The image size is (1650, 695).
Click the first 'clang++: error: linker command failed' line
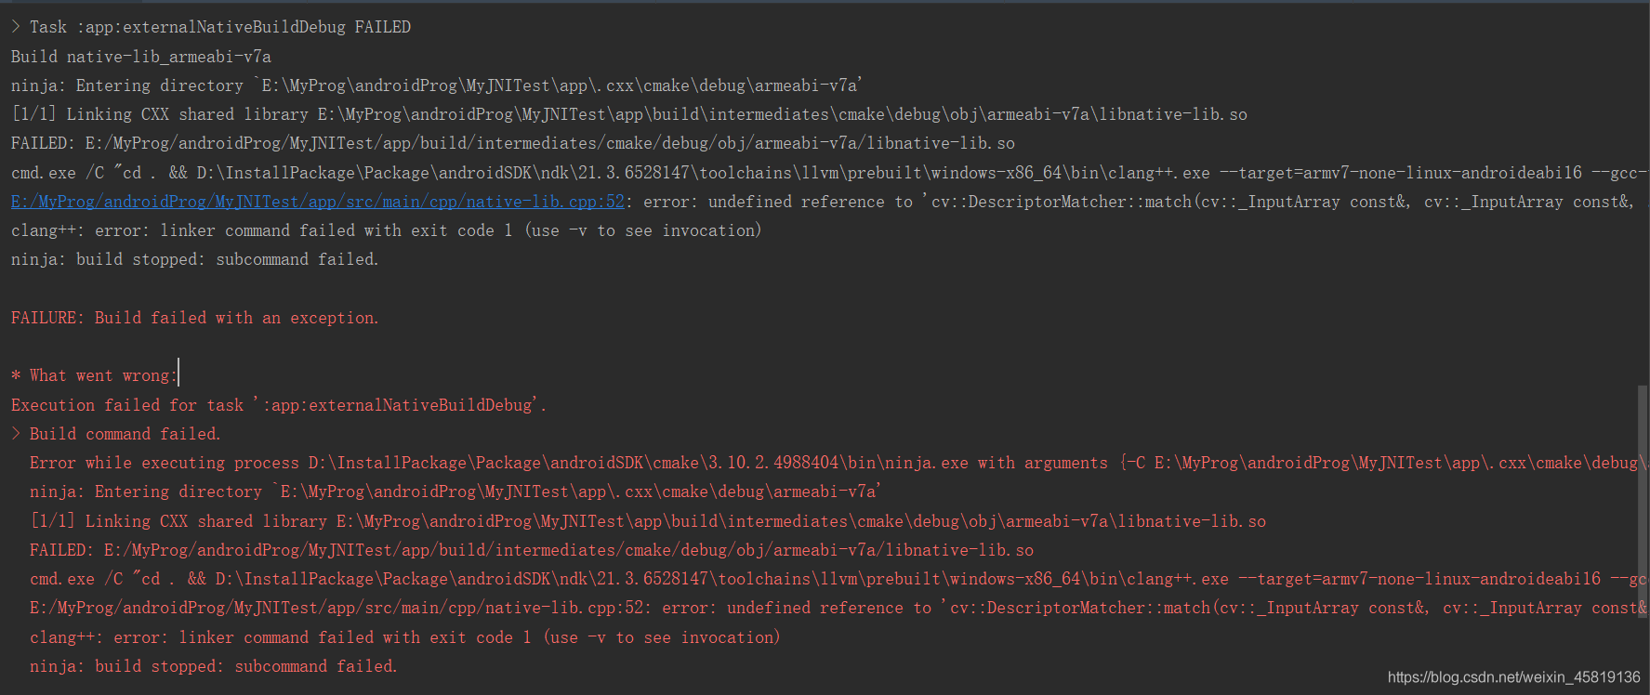[386, 230]
